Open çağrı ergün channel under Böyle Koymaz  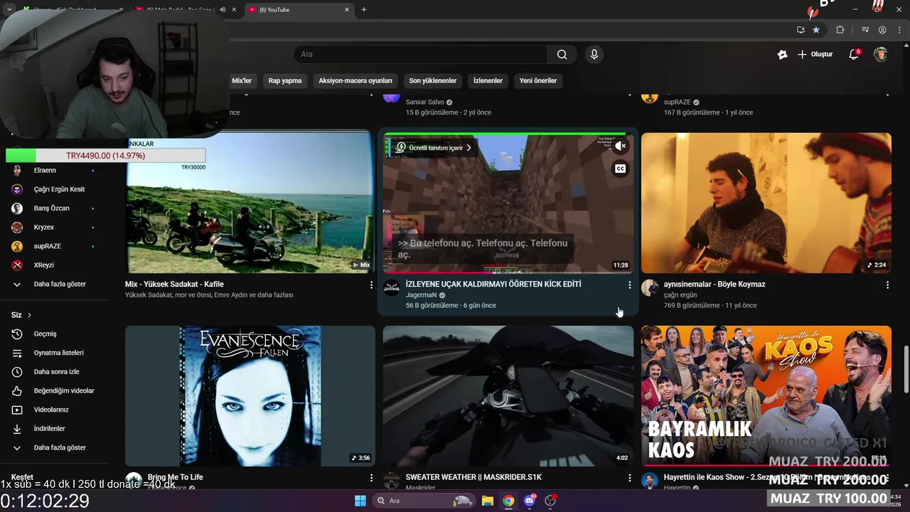680,295
